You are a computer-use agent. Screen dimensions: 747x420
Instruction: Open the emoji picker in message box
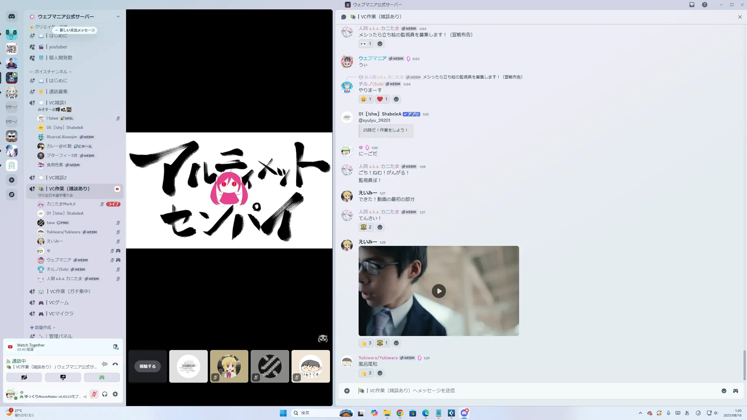click(x=724, y=391)
